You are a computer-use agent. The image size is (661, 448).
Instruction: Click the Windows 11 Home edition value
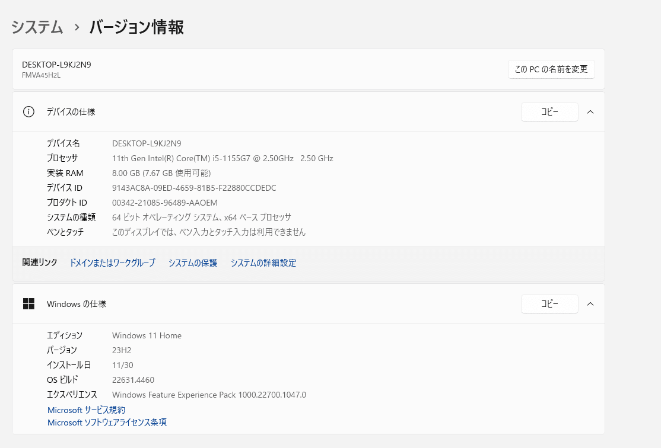click(x=147, y=335)
